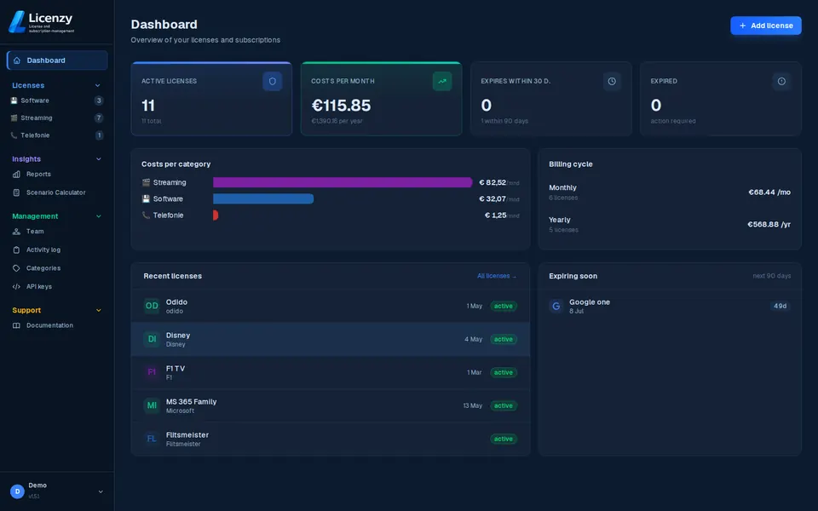Open the Odido license row
The width and height of the screenshot is (818, 511).
pos(331,306)
